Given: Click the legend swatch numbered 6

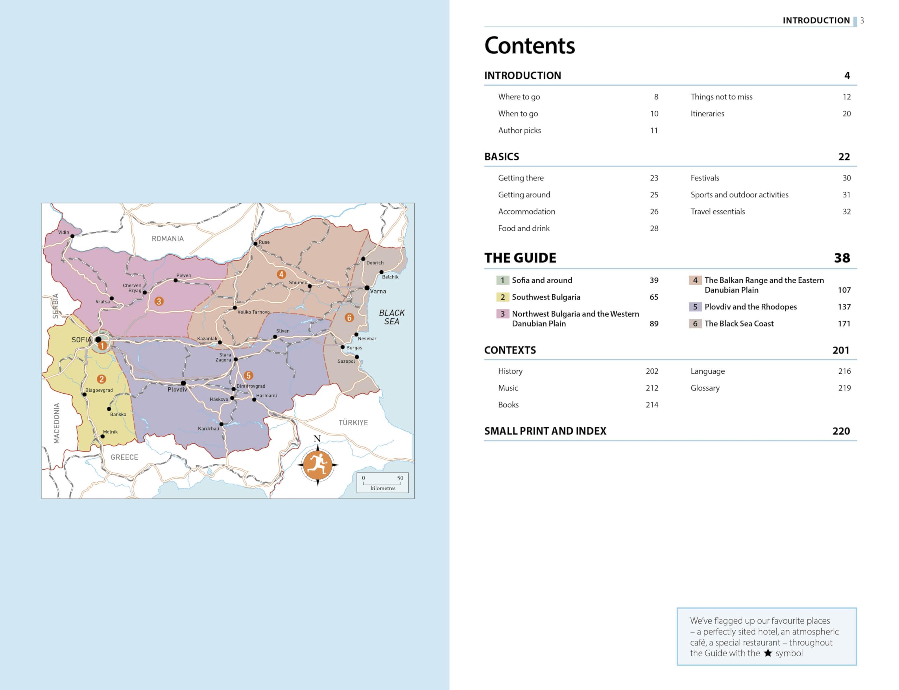Looking at the screenshot, I should (x=695, y=324).
